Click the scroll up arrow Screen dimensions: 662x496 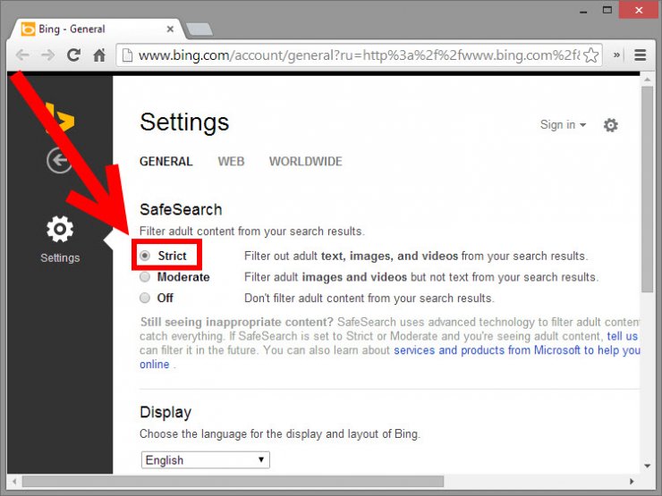(647, 80)
